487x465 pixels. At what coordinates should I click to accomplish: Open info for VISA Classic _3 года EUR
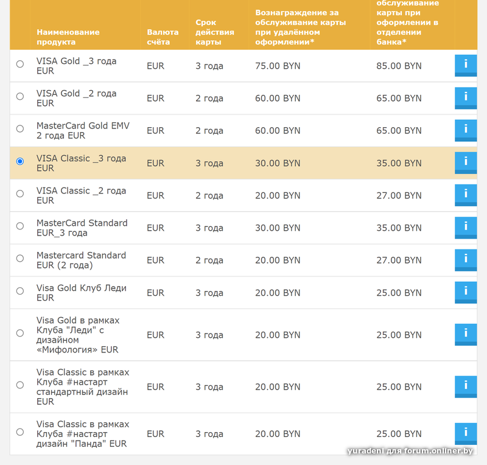[x=466, y=163]
